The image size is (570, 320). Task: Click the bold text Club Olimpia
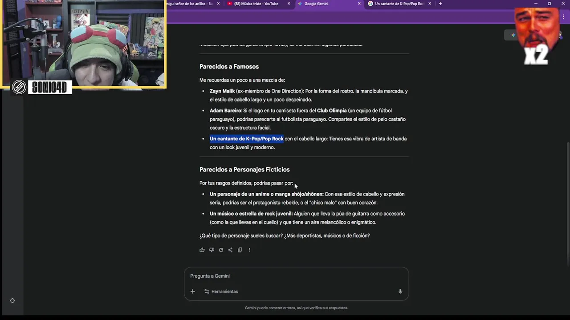point(332,111)
